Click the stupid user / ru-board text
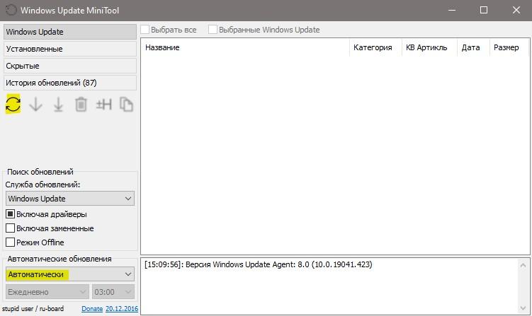Screen dimensions: 532x316 33,309
